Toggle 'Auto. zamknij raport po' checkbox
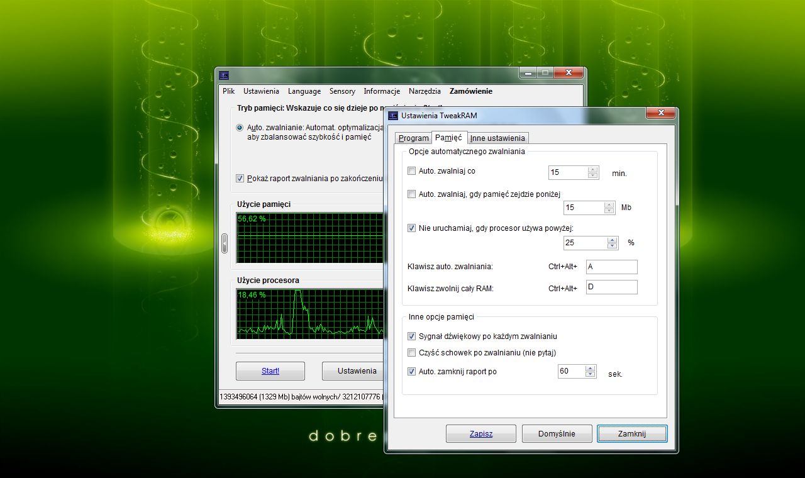Screen dimensions: 805x478 (412, 372)
